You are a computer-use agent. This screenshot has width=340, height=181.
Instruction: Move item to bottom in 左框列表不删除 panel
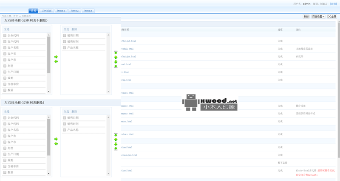tap(116, 67)
